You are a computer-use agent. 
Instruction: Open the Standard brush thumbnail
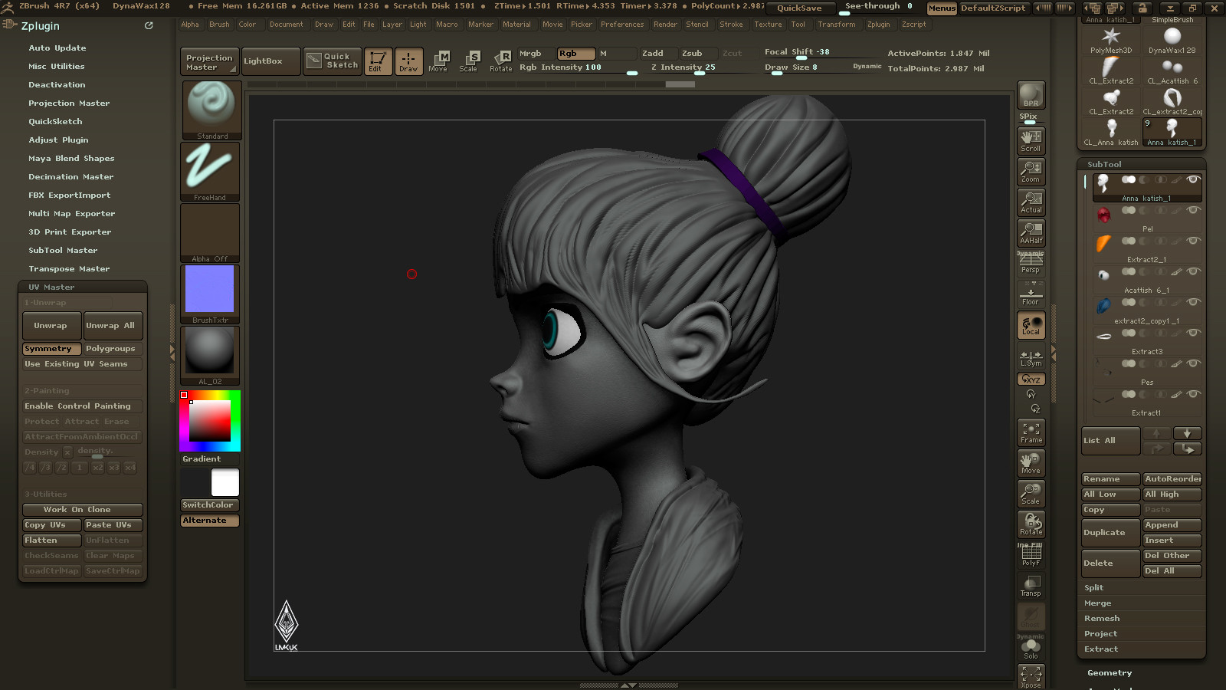coord(211,110)
